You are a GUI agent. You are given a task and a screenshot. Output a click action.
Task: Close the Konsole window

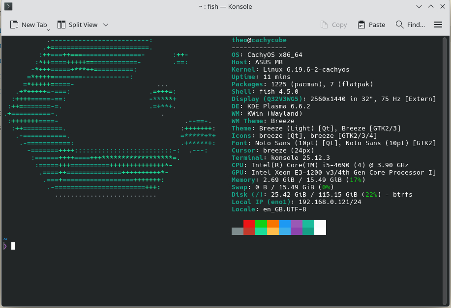[x=442, y=6]
